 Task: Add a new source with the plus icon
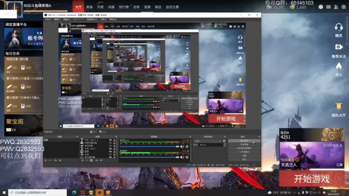pos(82,160)
